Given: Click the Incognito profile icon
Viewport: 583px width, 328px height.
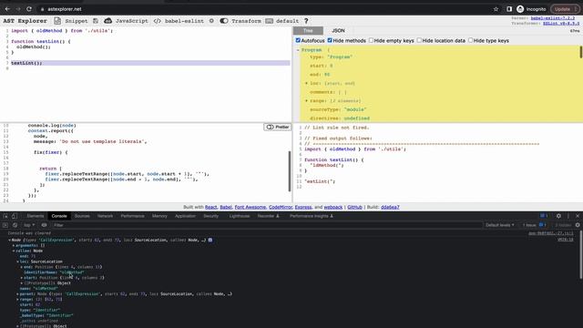Looking at the screenshot, I should (520, 9).
